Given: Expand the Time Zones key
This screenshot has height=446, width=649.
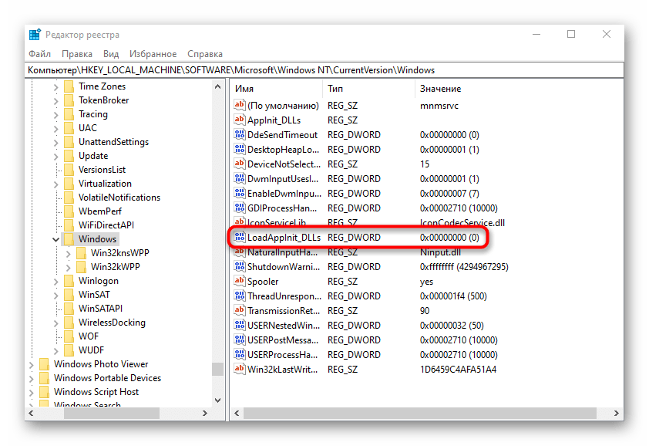Looking at the screenshot, I should click(55, 87).
